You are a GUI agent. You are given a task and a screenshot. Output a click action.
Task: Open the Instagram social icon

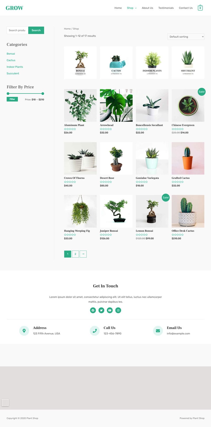coord(118,310)
